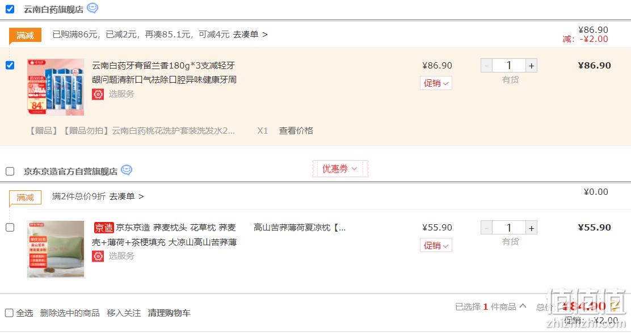Click red 选服务 icon under pillow item
631x333 pixels.
pyautogui.click(x=98, y=256)
